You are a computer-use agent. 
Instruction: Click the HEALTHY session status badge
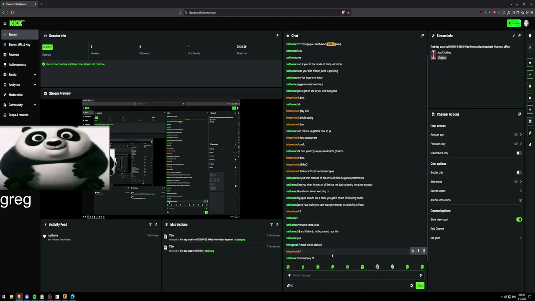coord(47,47)
